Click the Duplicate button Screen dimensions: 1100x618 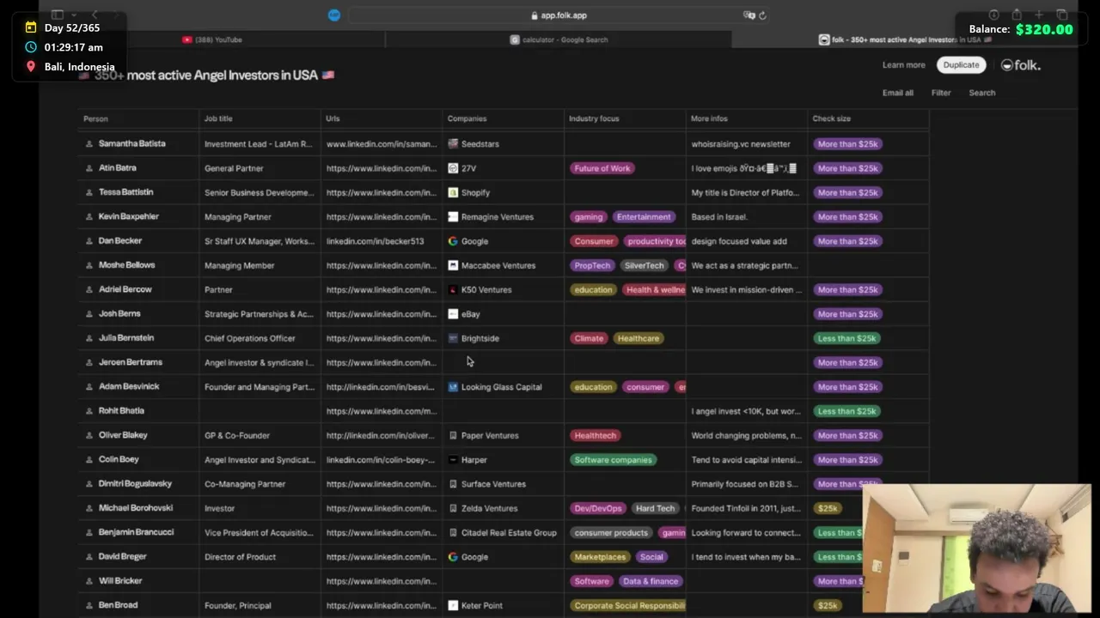[961, 65]
